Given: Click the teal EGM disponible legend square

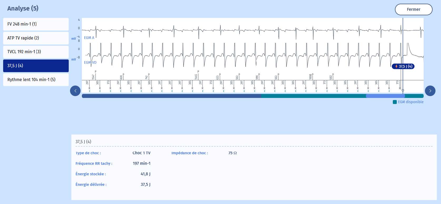Looking at the screenshot, I should tap(395, 102).
